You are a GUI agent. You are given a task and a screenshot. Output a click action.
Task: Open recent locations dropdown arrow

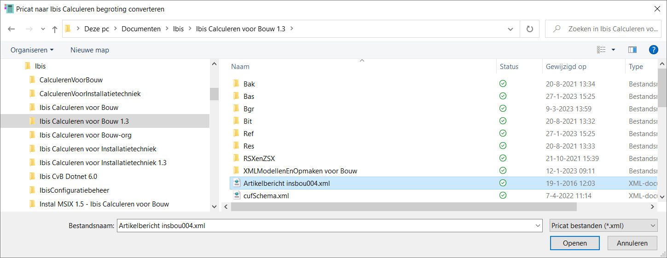[43, 29]
